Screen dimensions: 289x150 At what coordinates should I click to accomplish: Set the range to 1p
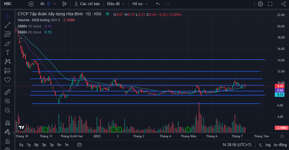pyautogui.click(x=51, y=145)
